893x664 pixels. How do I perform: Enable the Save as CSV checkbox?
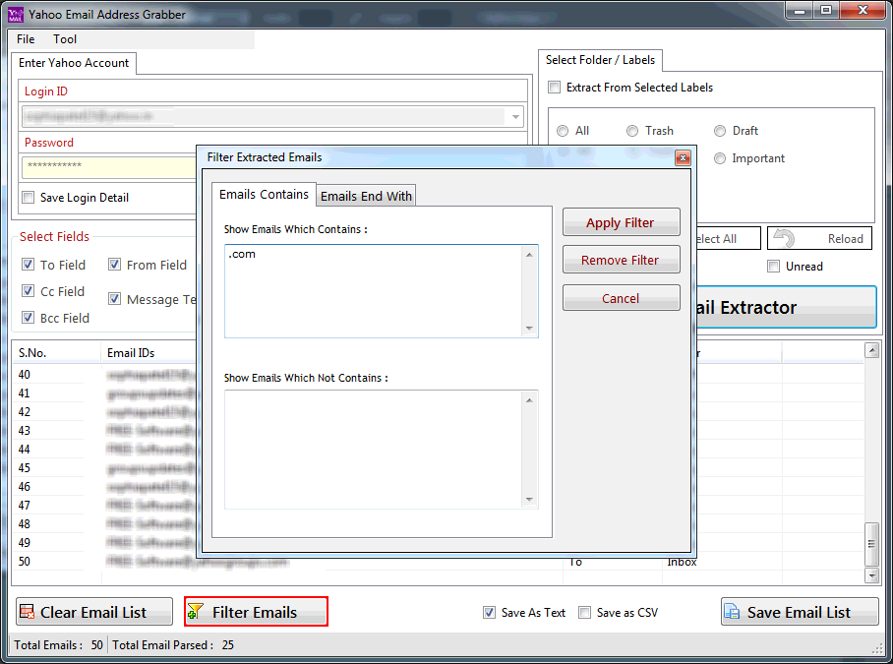[x=584, y=612]
